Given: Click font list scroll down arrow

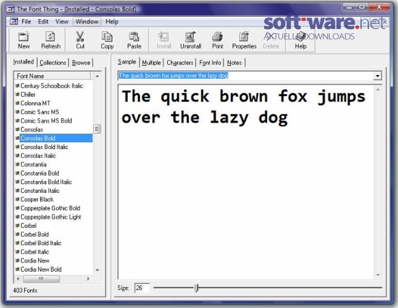Looking at the screenshot, I should tap(97, 270).
